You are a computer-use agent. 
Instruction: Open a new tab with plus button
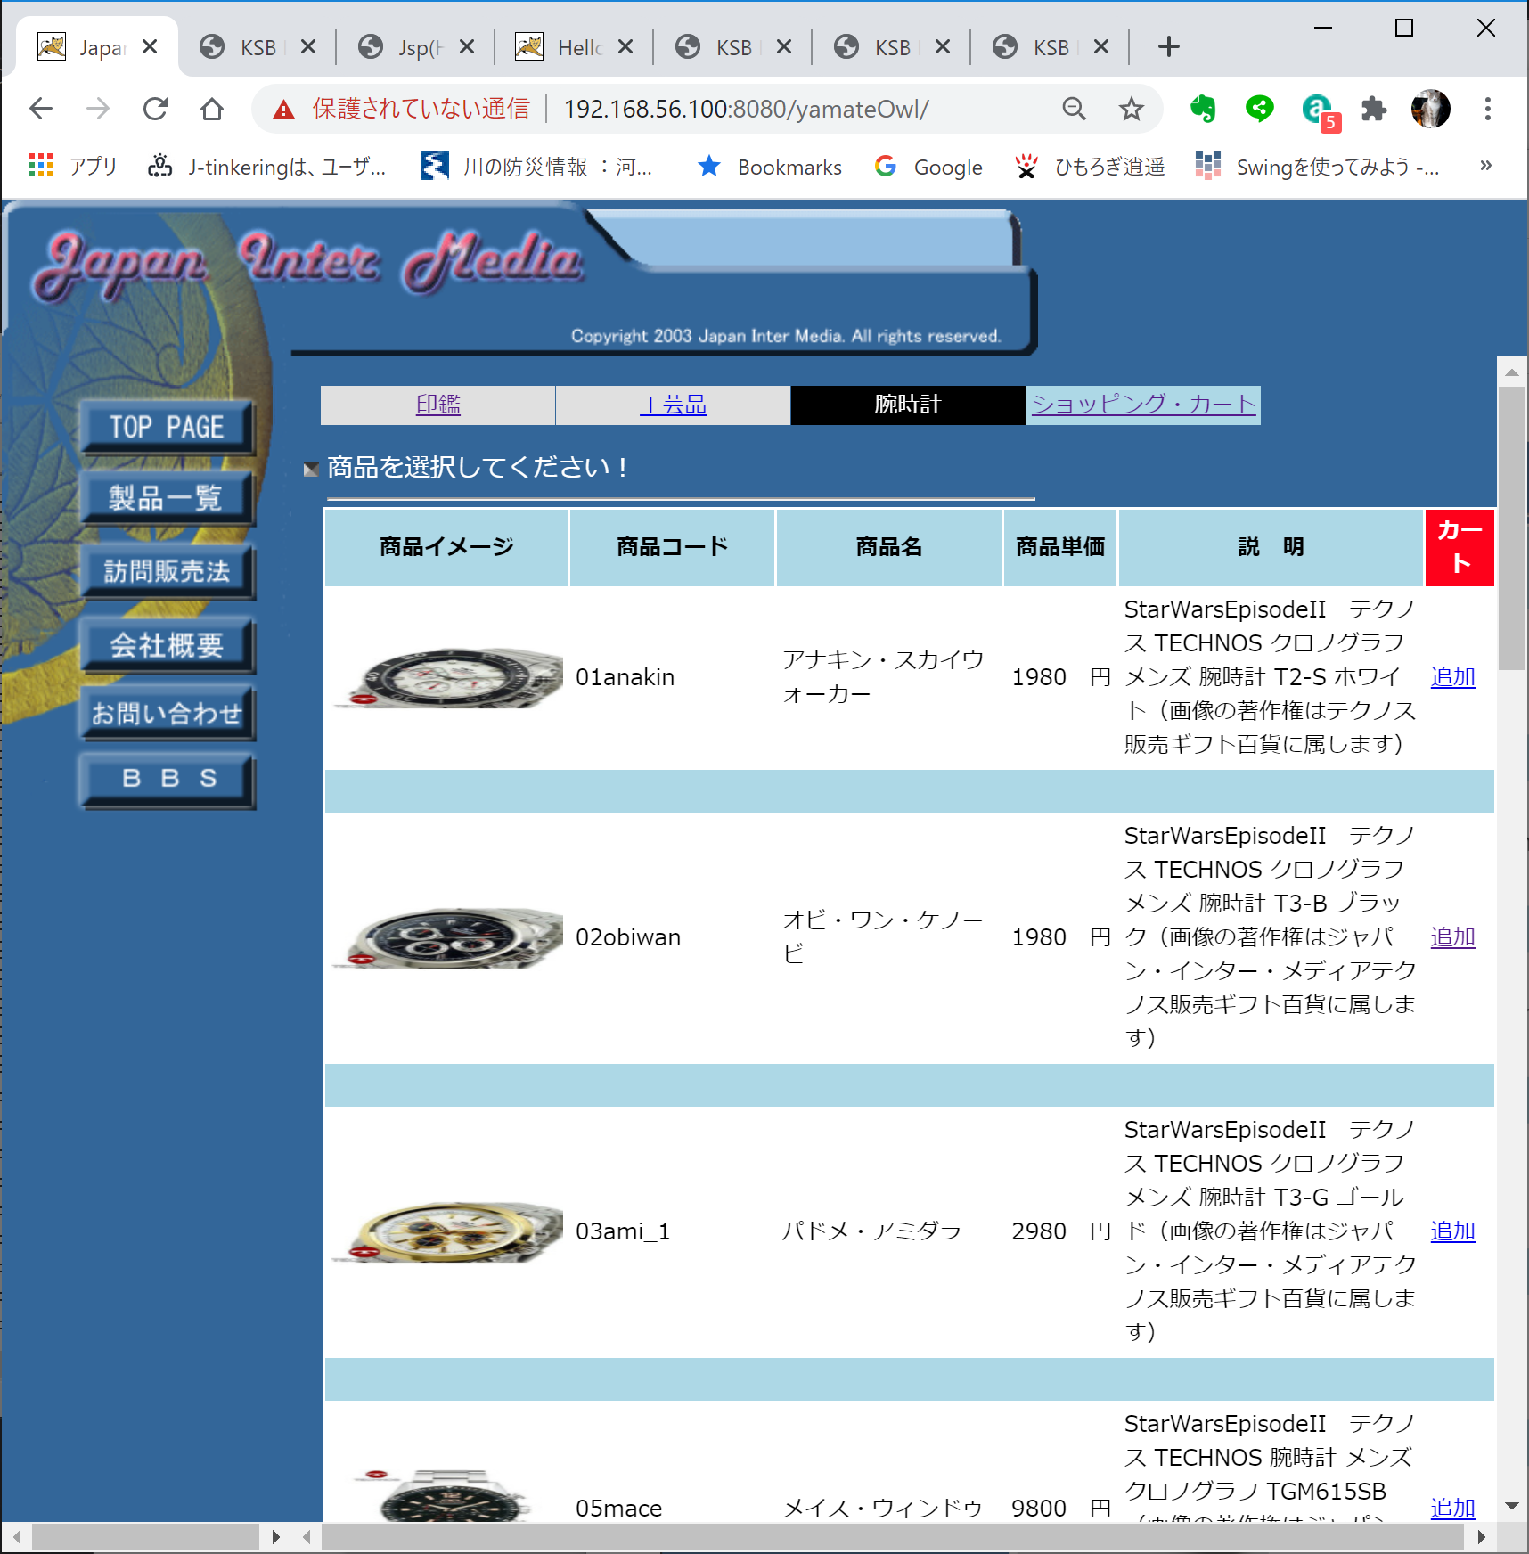pos(1169,46)
